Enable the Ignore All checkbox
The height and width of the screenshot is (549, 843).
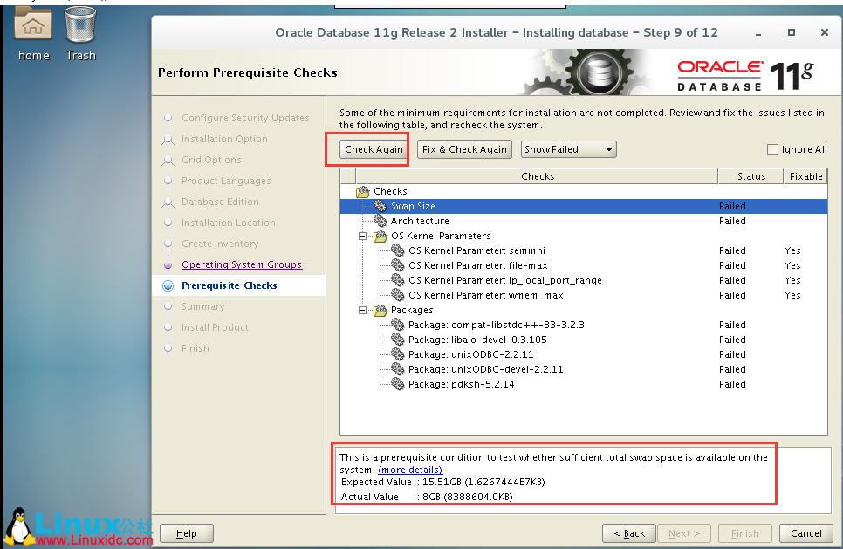tap(771, 149)
